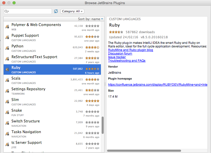Open the Issue tracker link
The height and width of the screenshot is (153, 211).
click(x=117, y=57)
